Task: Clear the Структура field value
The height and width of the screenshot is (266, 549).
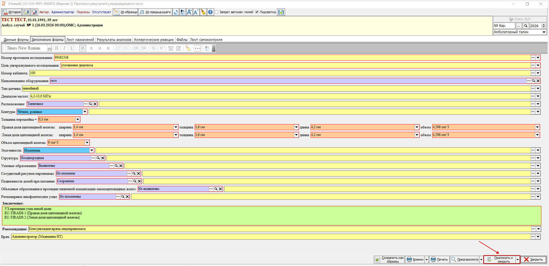Action: coord(103,158)
